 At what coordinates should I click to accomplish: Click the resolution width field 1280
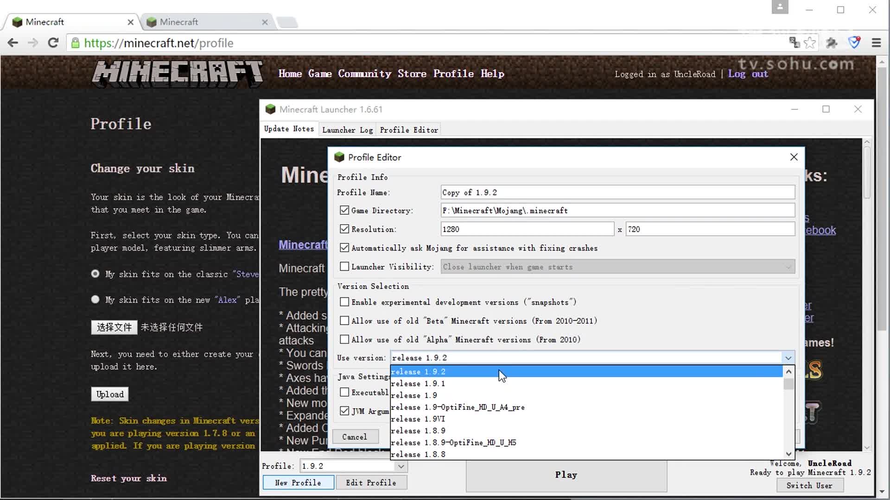click(527, 229)
